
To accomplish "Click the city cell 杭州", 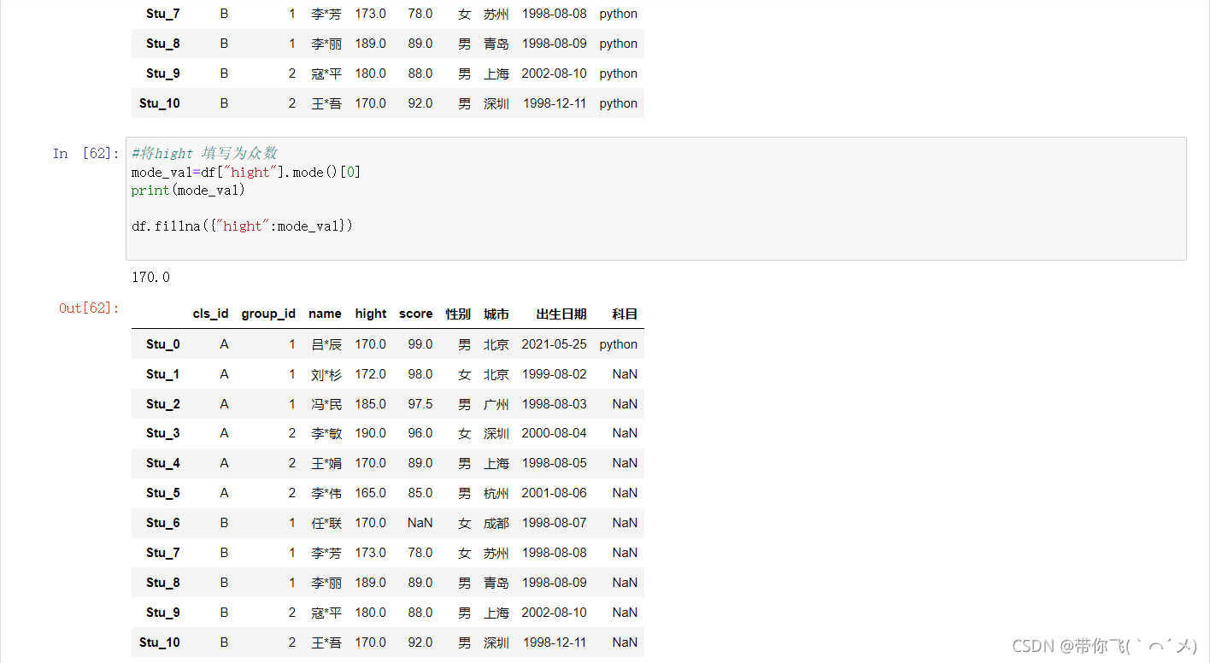I will (496, 493).
